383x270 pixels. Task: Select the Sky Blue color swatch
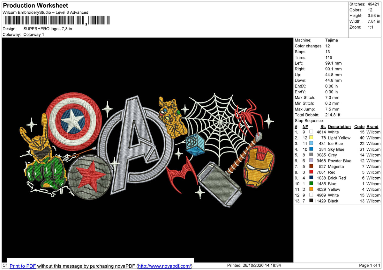(x=311, y=149)
